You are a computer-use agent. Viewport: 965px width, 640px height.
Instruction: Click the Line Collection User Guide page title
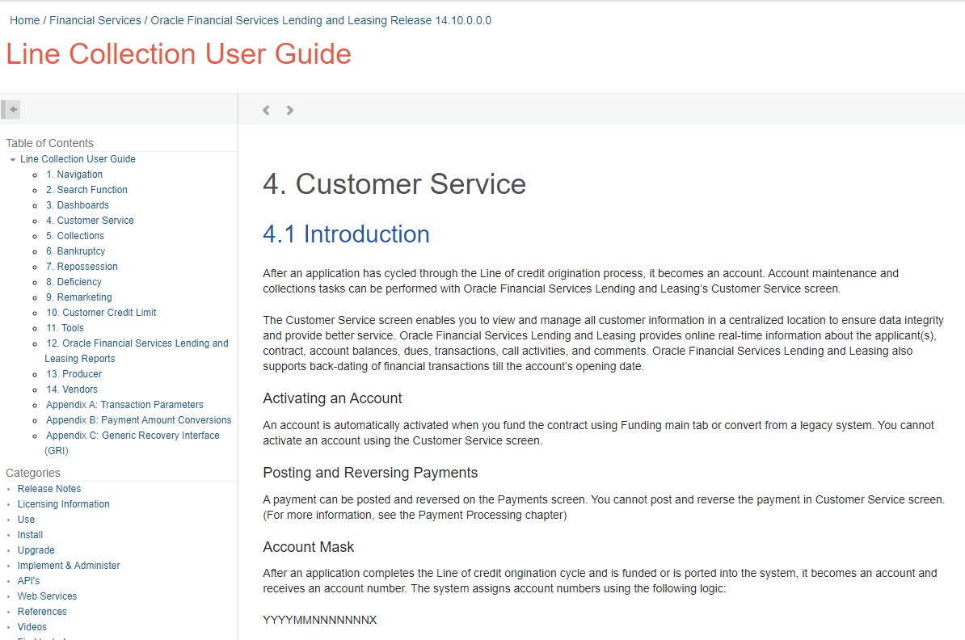tap(179, 54)
